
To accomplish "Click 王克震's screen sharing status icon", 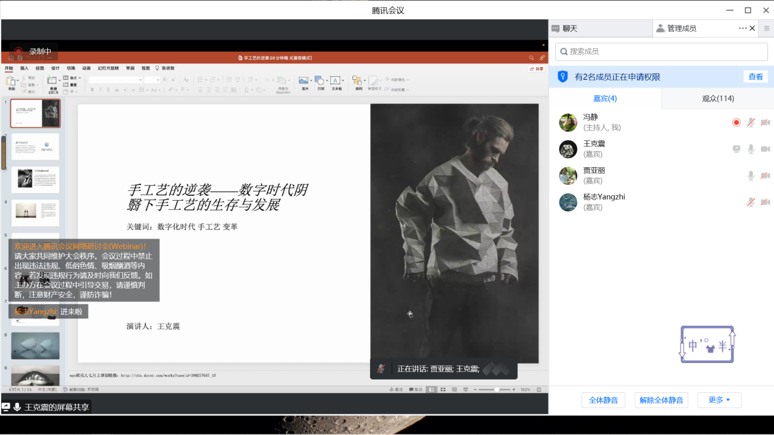I will click(736, 149).
